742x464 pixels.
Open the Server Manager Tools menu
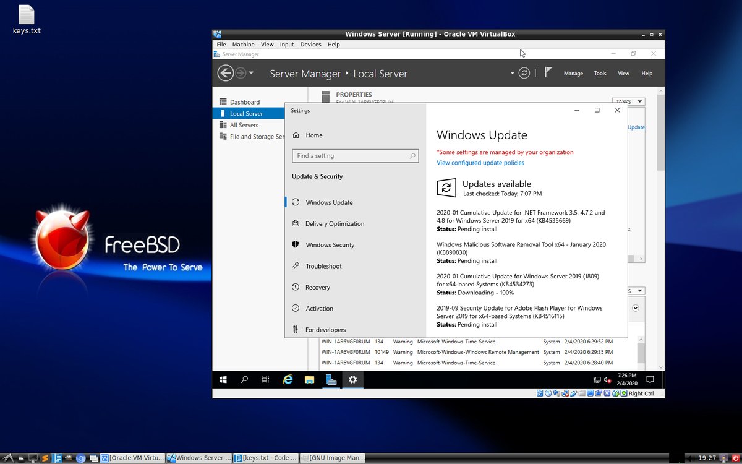(x=600, y=73)
